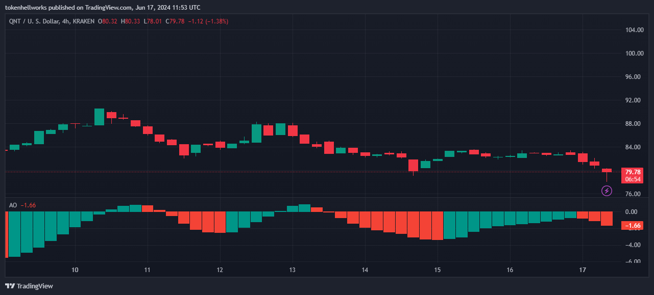Click the AO value reading -1.66
The image size is (654, 295).
(x=28, y=206)
